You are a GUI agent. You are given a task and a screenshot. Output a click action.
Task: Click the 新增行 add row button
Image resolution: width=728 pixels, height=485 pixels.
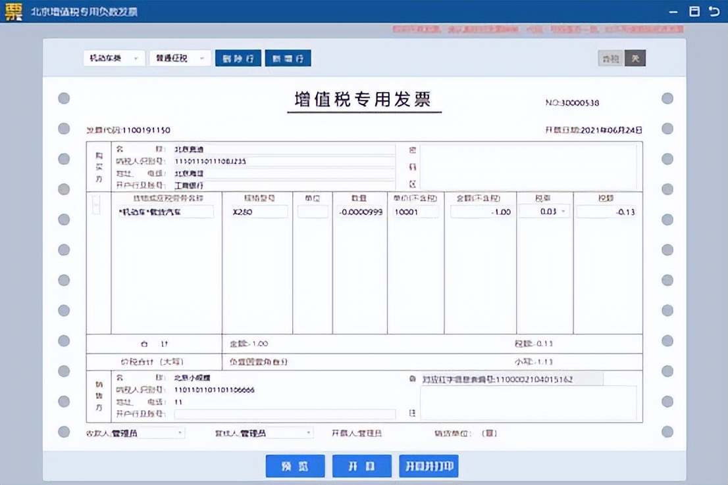coord(287,58)
